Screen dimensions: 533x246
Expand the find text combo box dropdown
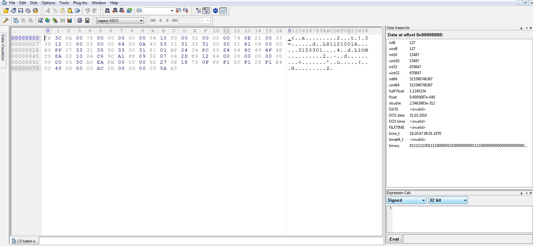(x=172, y=11)
